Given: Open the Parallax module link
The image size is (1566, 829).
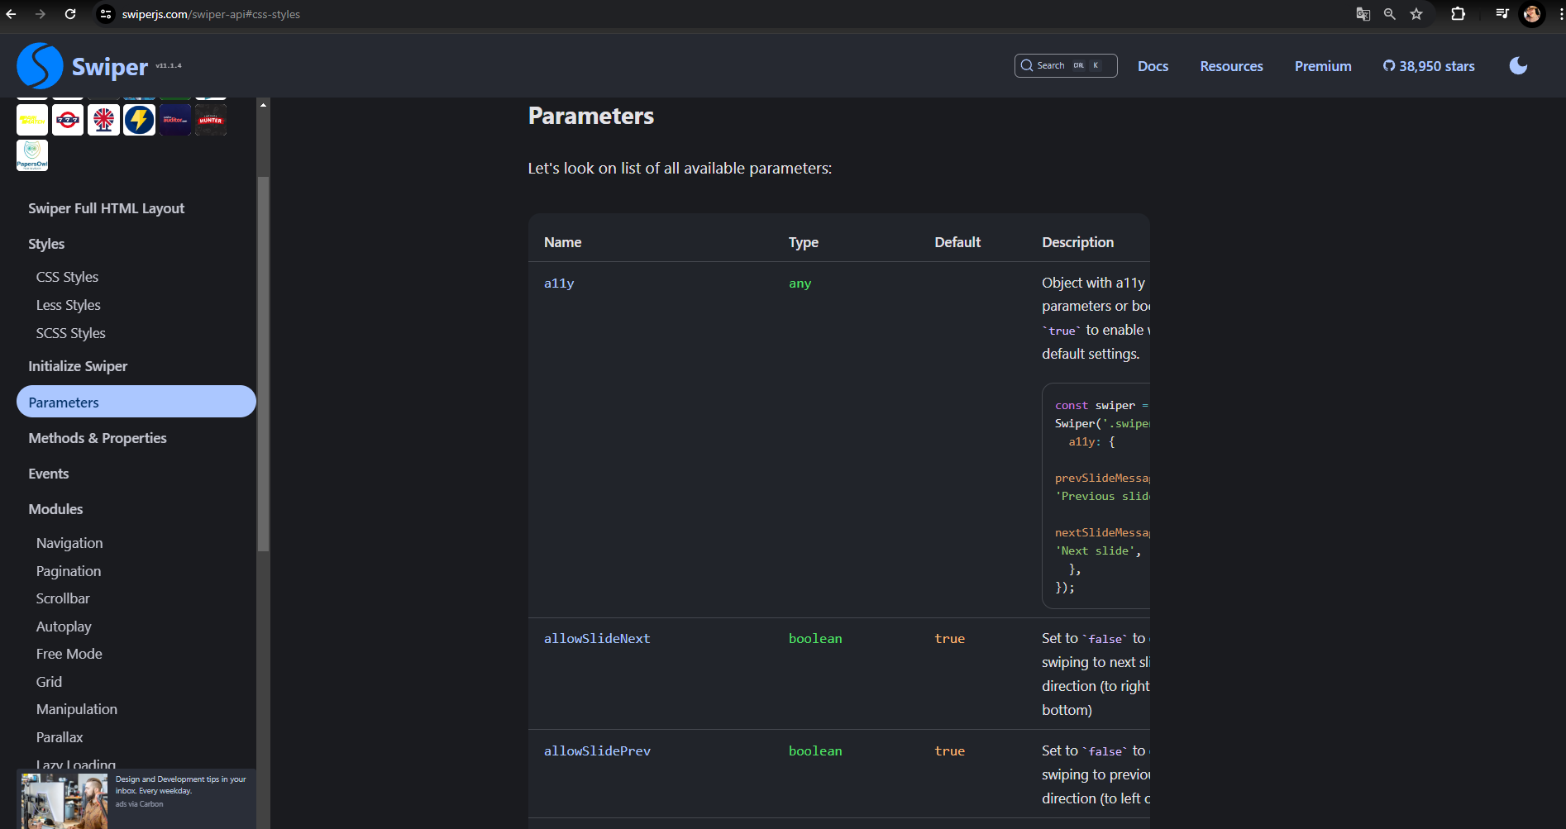Looking at the screenshot, I should (x=60, y=737).
